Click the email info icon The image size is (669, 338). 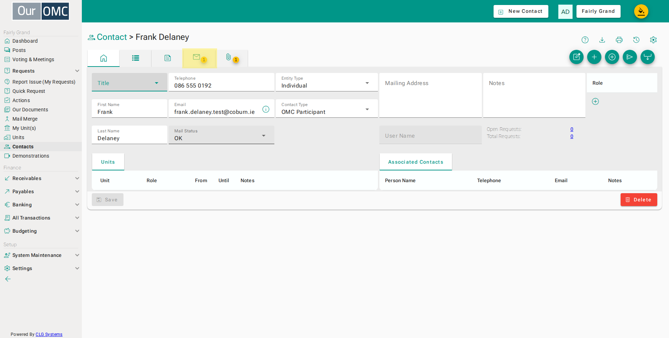point(266,109)
